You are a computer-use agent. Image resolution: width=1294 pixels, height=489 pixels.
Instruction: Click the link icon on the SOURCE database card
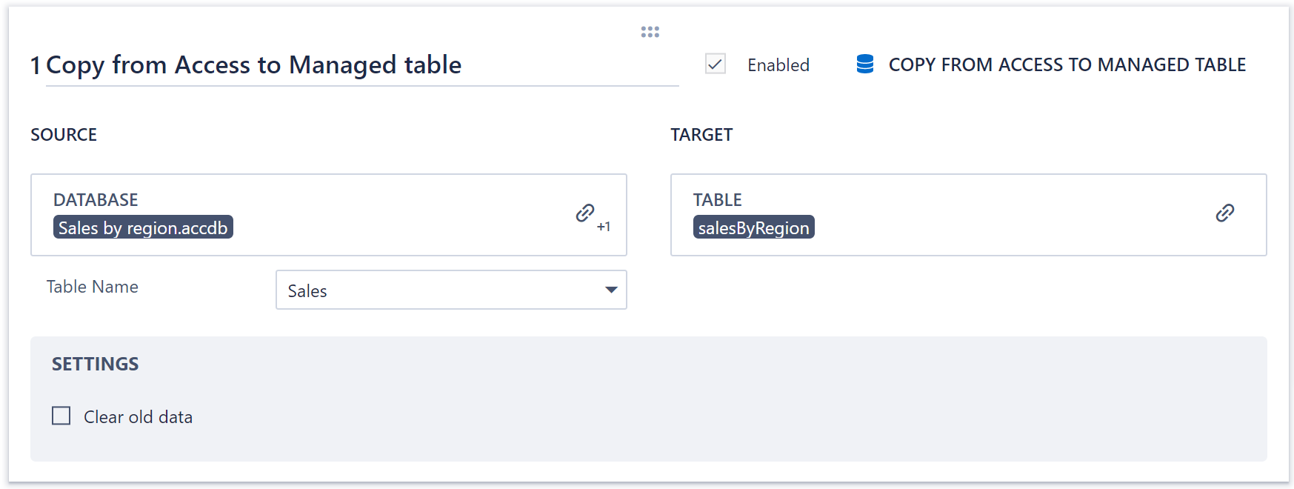(x=585, y=213)
